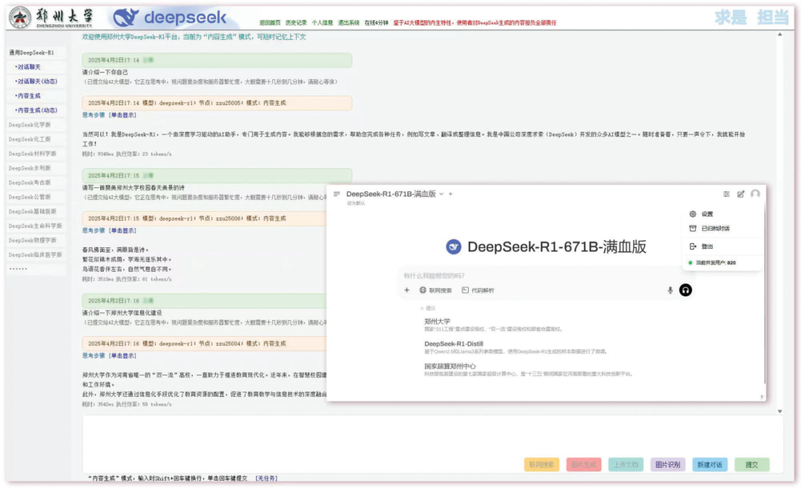801x488 pixels.
Task: Choose 登出 in the user menu
Action: click(706, 247)
